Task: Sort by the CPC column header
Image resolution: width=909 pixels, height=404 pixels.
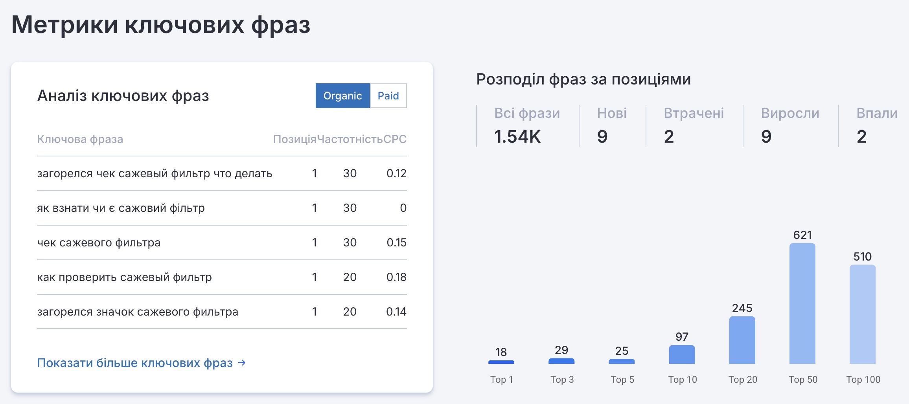Action: coord(395,139)
